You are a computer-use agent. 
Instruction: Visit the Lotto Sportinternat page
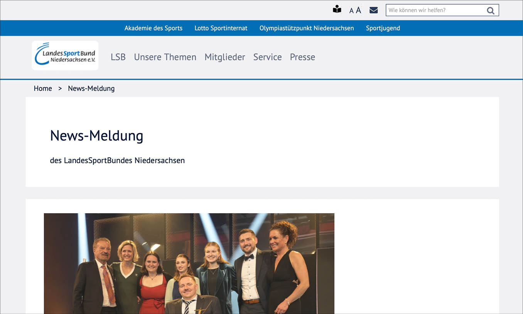pyautogui.click(x=221, y=28)
